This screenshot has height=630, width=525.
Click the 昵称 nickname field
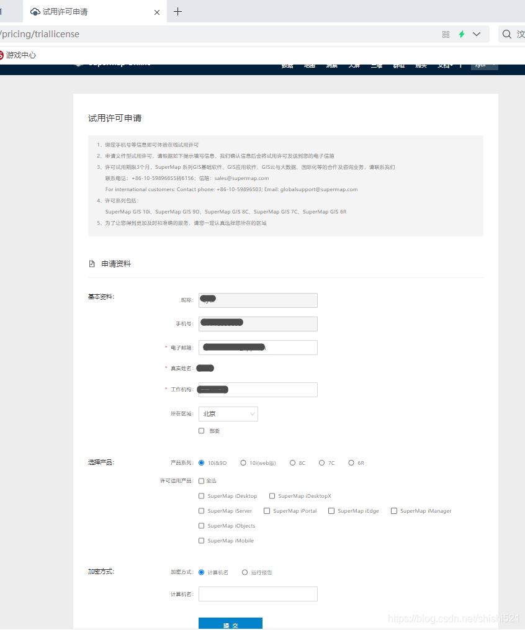click(x=258, y=300)
